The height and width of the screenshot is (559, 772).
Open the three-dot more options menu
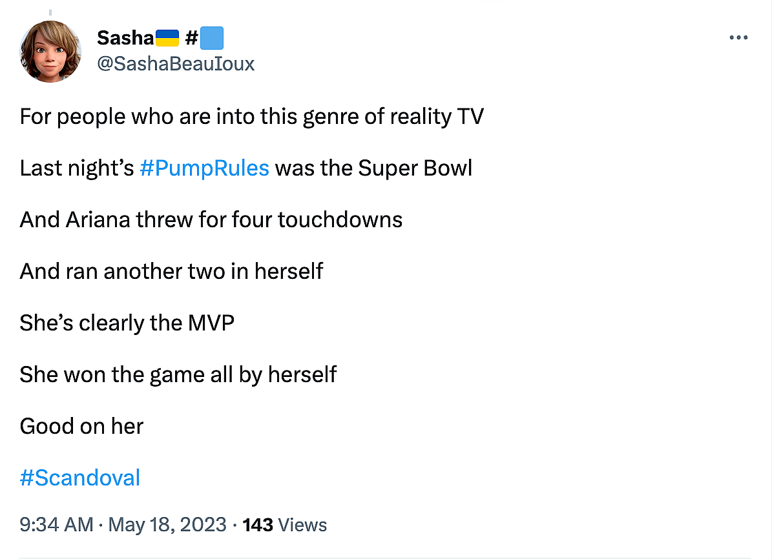click(x=738, y=38)
